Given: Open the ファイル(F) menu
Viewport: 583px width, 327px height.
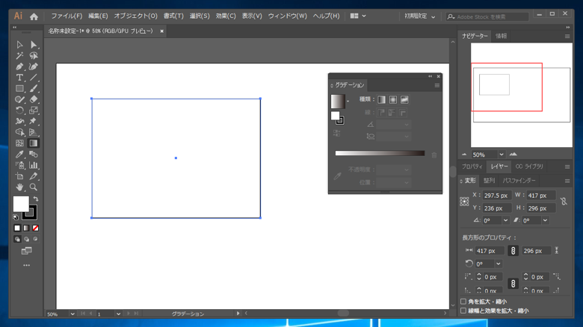Looking at the screenshot, I should tap(67, 16).
